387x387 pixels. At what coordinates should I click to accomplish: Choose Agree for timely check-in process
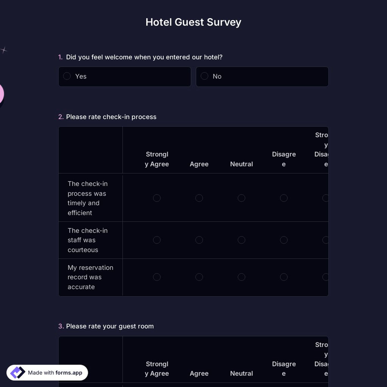(x=199, y=198)
